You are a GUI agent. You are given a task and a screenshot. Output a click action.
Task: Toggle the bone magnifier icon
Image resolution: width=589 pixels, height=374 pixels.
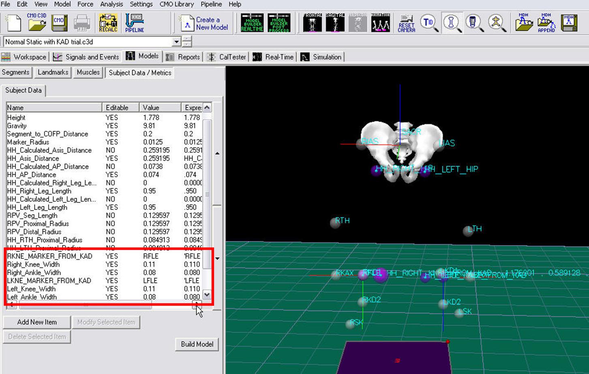pos(452,23)
